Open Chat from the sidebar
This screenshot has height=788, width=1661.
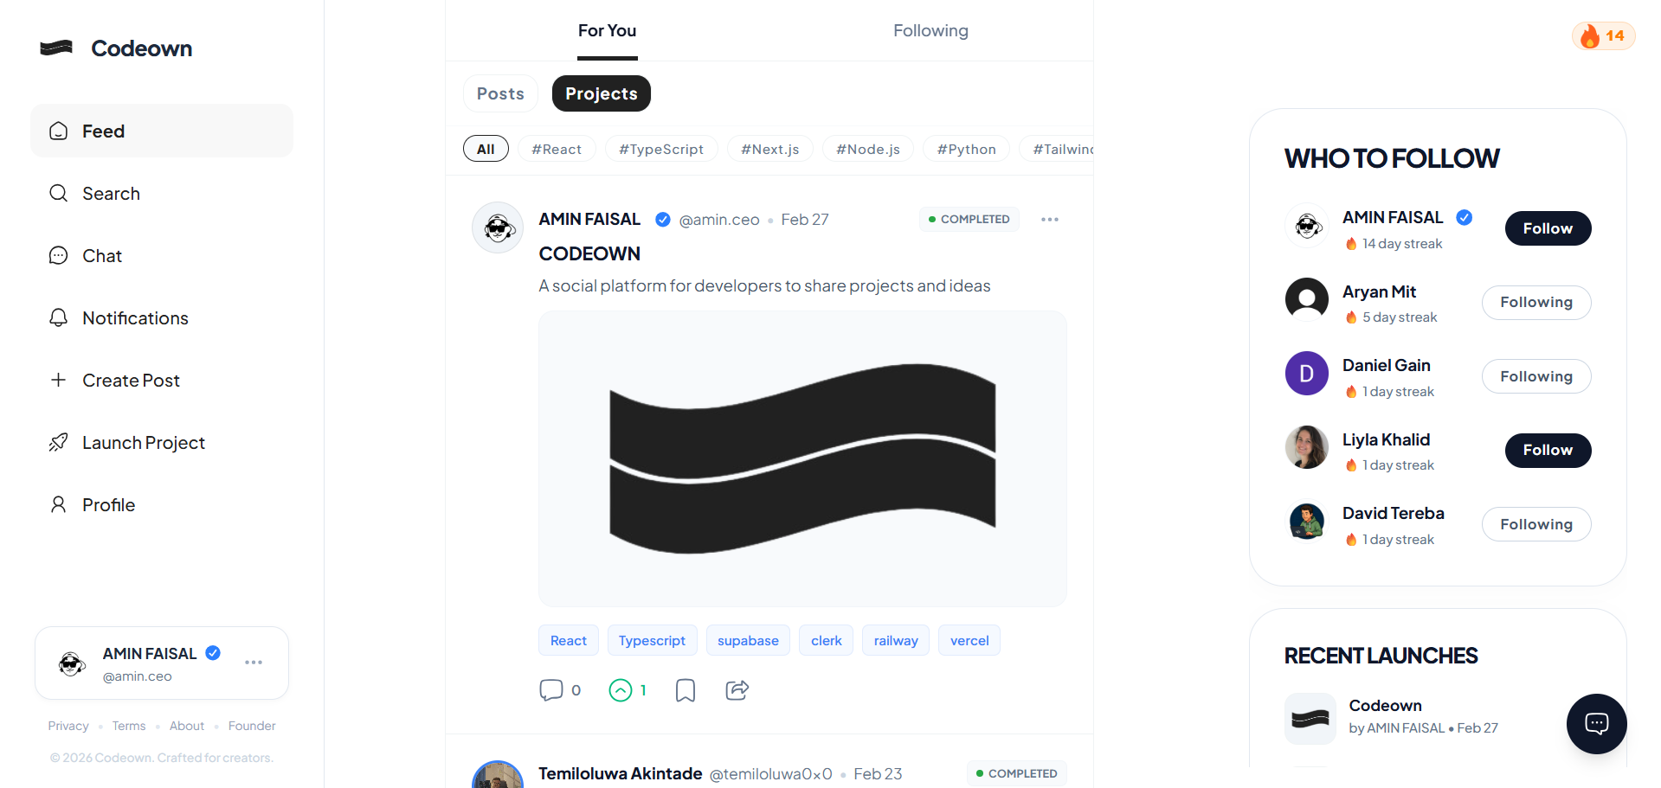click(x=101, y=255)
